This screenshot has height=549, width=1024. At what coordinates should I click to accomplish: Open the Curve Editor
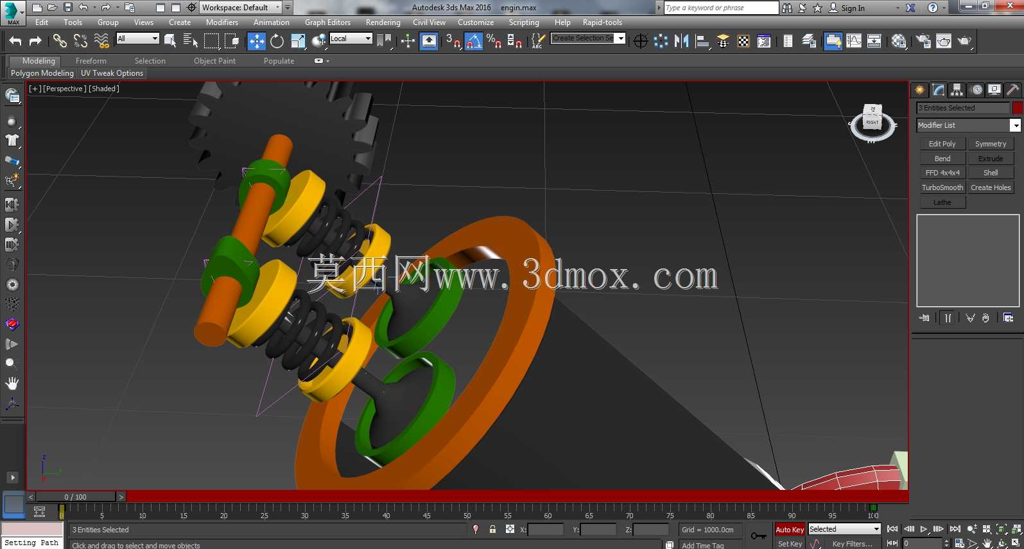point(854,41)
